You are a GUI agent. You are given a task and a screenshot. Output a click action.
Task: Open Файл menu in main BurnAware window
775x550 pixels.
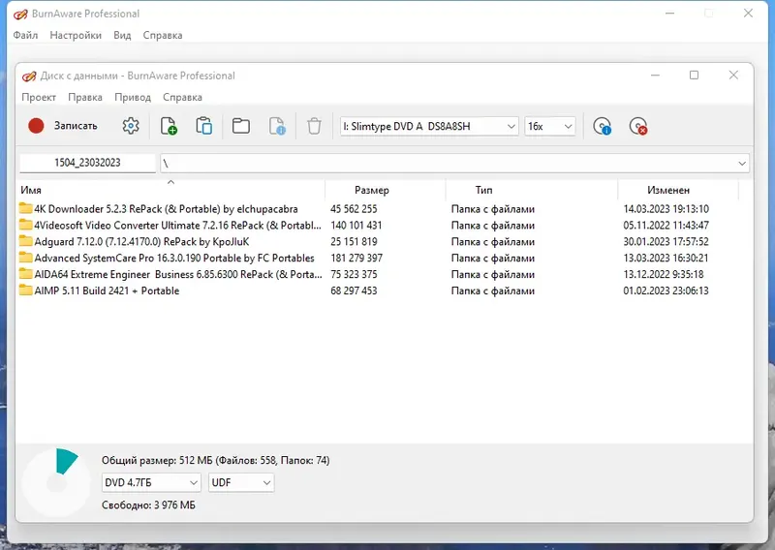coord(25,35)
